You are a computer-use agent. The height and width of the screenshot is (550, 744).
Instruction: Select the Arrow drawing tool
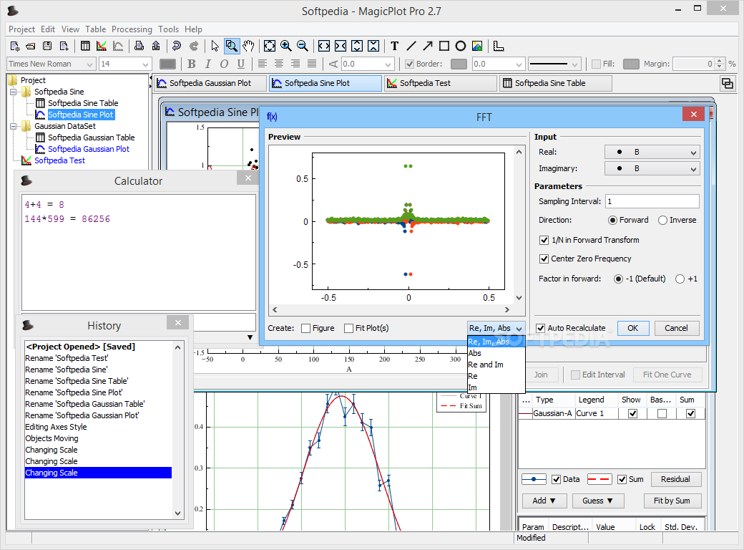tap(428, 46)
